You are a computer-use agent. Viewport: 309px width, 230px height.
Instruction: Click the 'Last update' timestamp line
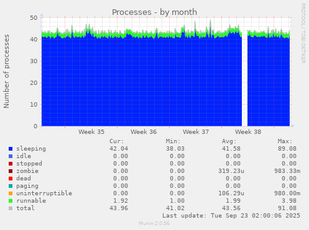(x=231, y=216)
